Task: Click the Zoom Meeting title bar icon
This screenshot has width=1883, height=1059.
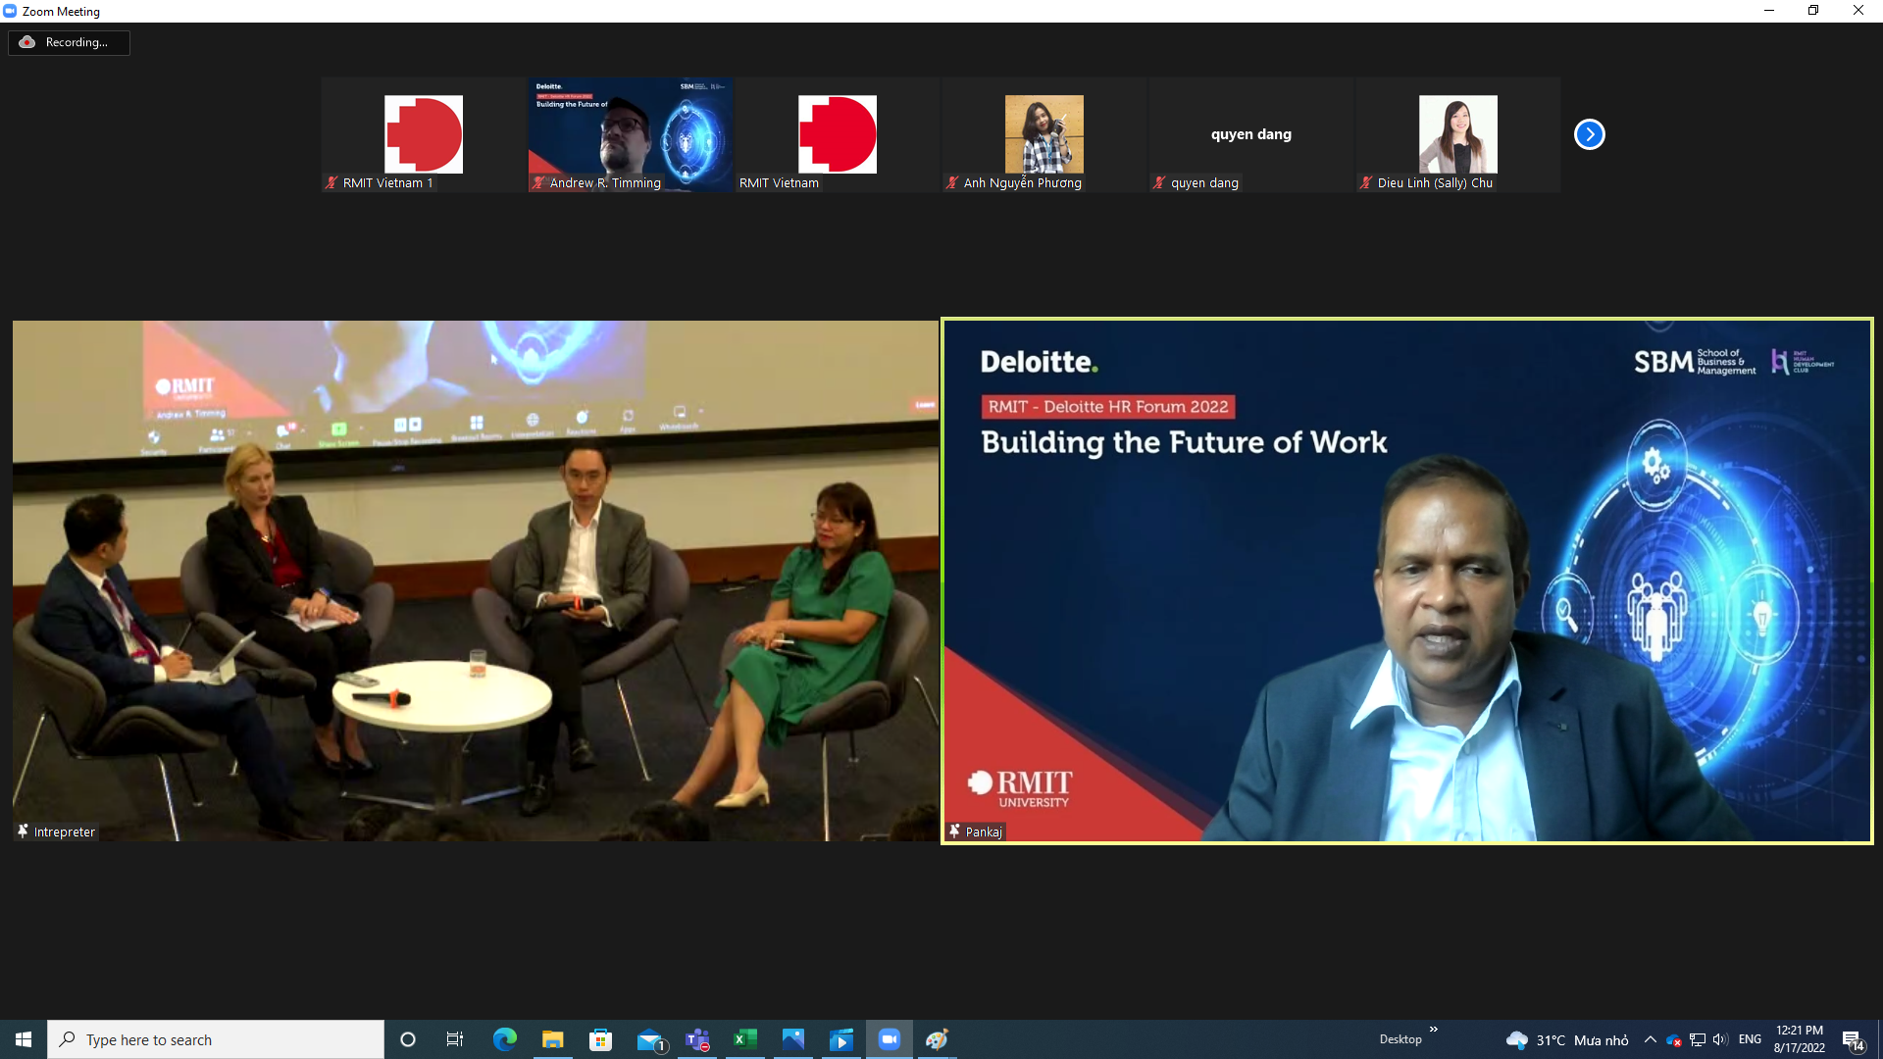Action: (10, 11)
